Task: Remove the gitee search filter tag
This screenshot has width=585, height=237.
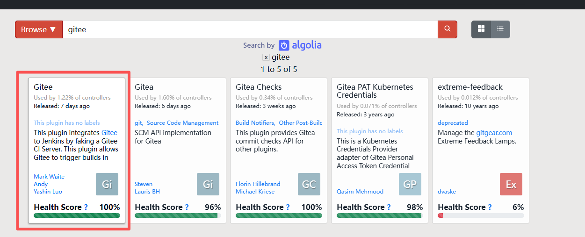Action: click(266, 57)
